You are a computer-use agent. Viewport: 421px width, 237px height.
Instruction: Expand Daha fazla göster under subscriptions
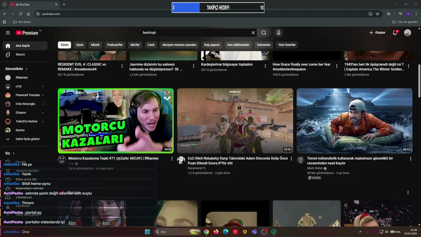tap(25, 139)
